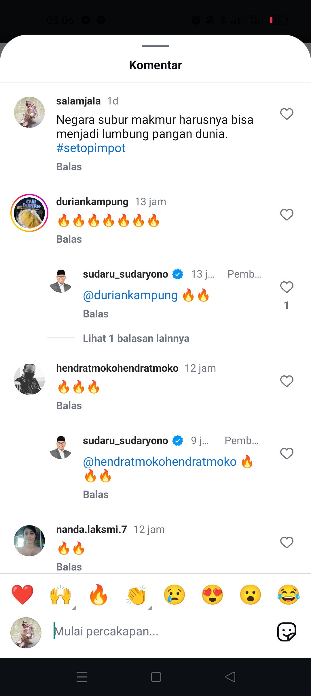
Task: Insert the raised hands emoji reaction
Action: (60, 594)
